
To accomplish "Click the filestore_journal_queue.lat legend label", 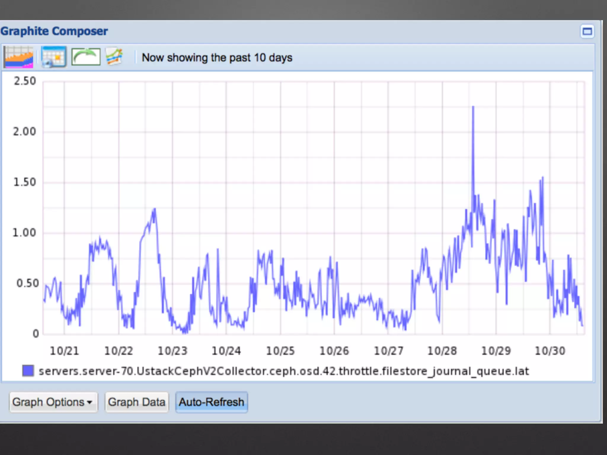I will [x=284, y=371].
